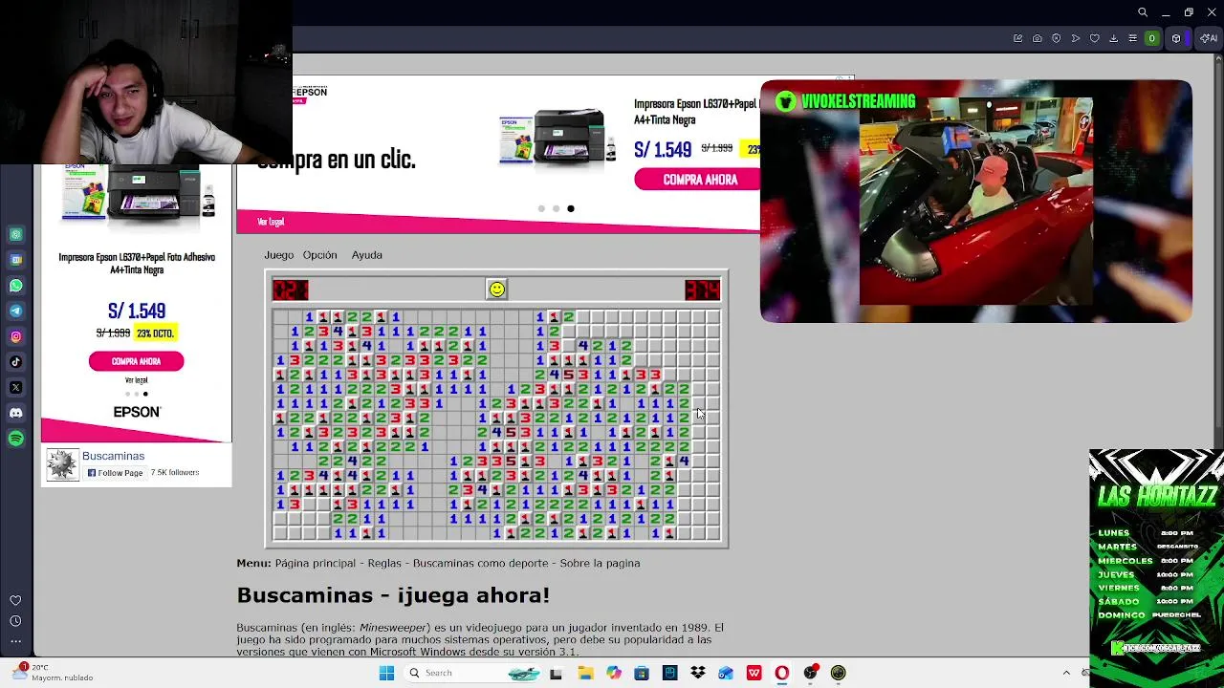Open Spotify in the Opera sidebar

(15, 439)
